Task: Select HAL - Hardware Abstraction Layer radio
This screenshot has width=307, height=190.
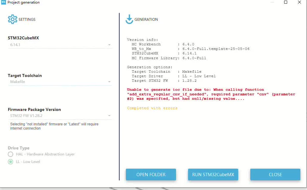Action: point(11,154)
